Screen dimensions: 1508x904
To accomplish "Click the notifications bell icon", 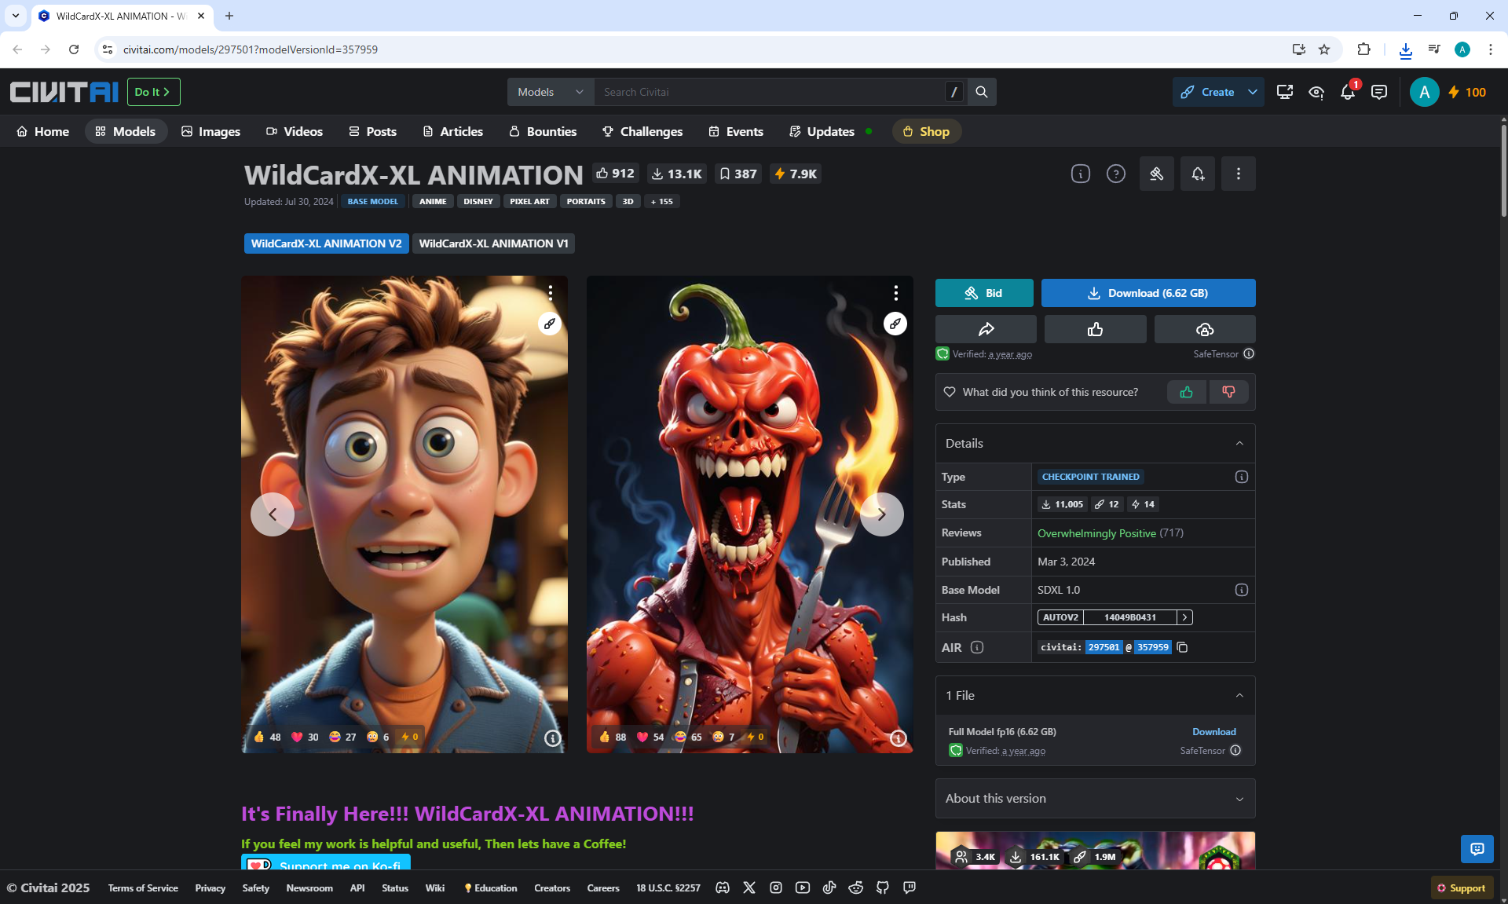I will (1347, 92).
